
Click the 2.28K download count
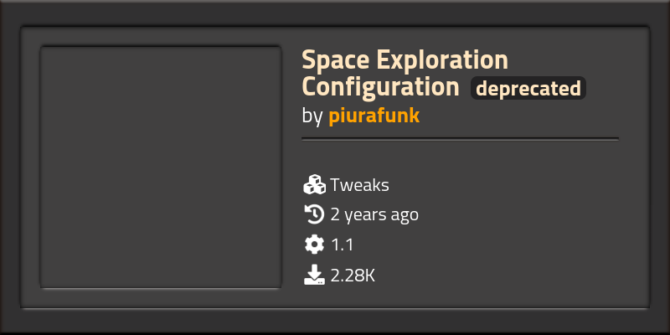(x=353, y=274)
